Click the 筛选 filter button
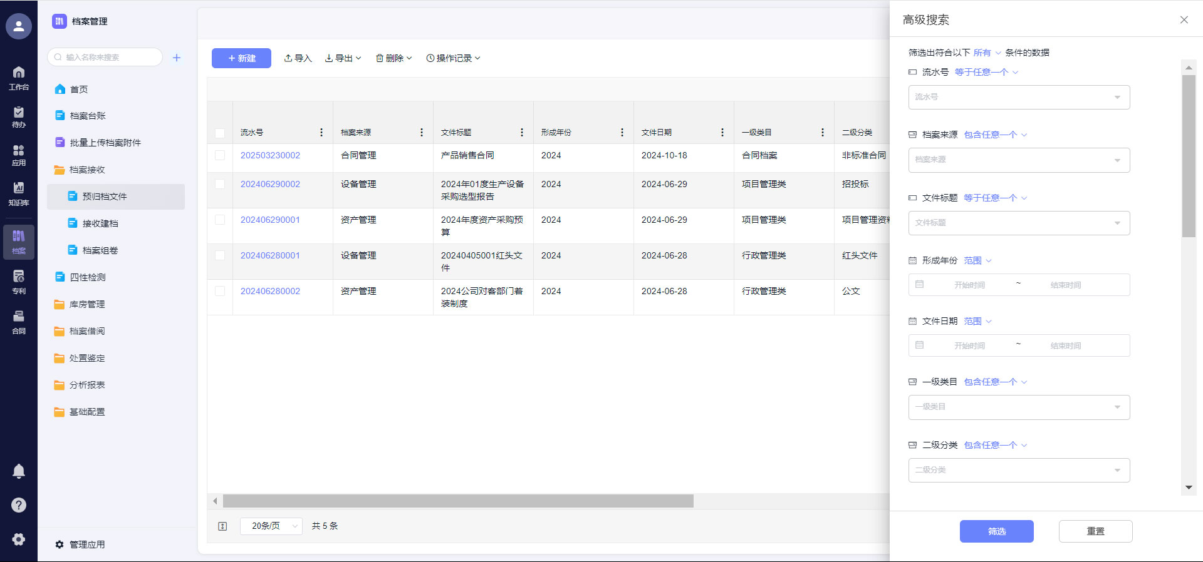 coord(996,531)
